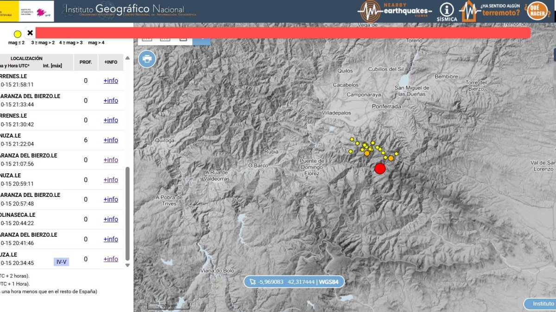Click the LOCALIZACIÓN column header
556x312 pixels.
click(26, 59)
